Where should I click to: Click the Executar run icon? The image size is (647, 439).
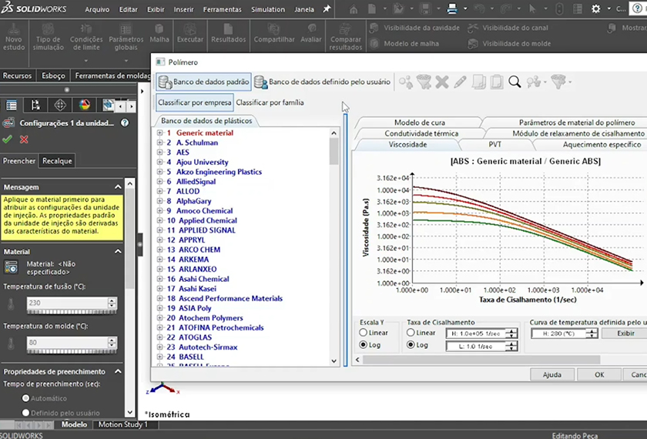click(x=189, y=34)
